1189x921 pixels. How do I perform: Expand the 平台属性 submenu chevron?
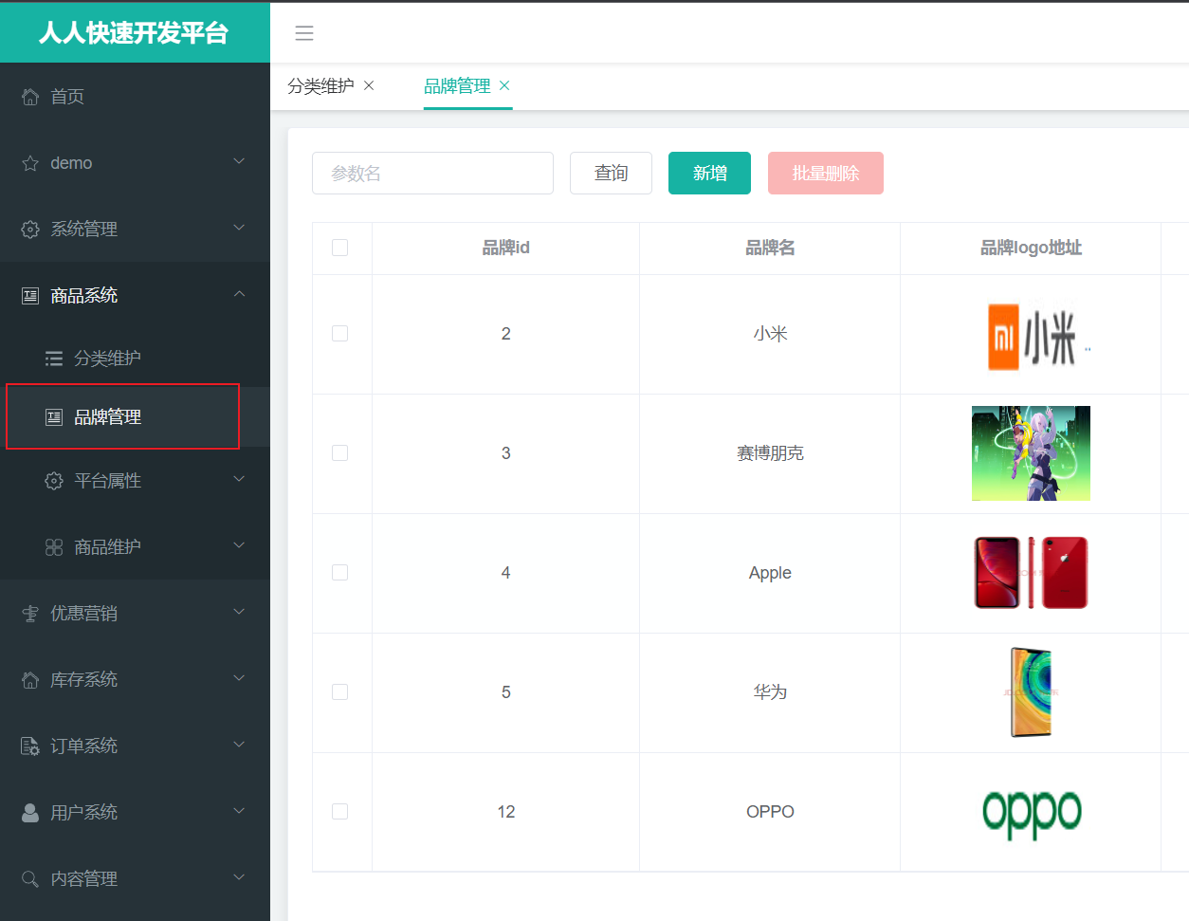(239, 479)
